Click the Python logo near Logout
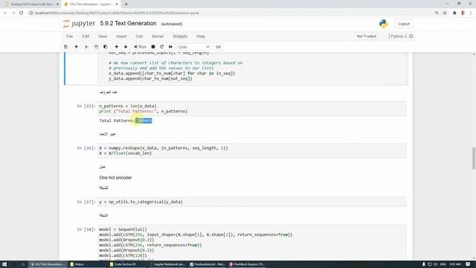476x268 pixels. (384, 24)
